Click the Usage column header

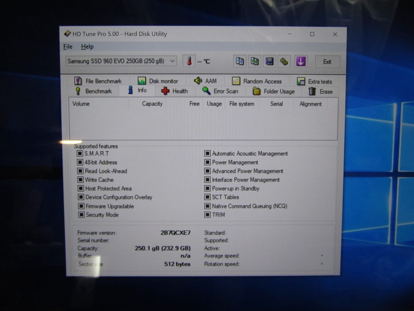pyautogui.click(x=214, y=104)
